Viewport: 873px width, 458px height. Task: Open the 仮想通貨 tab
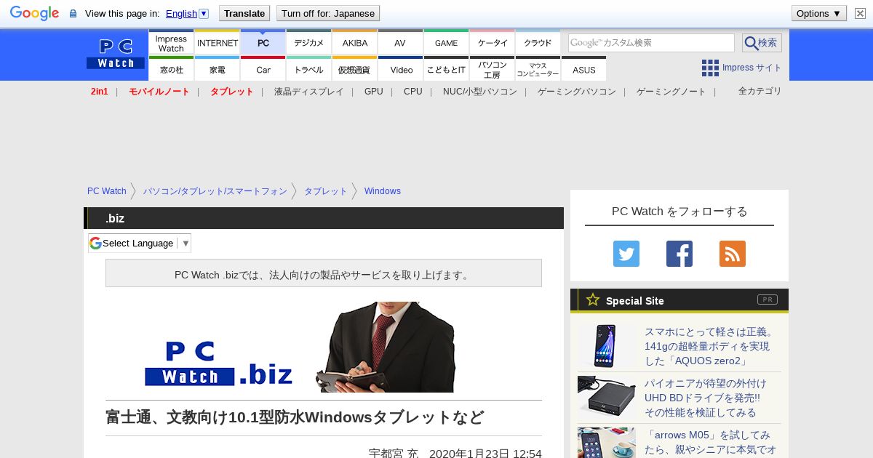[x=355, y=69]
